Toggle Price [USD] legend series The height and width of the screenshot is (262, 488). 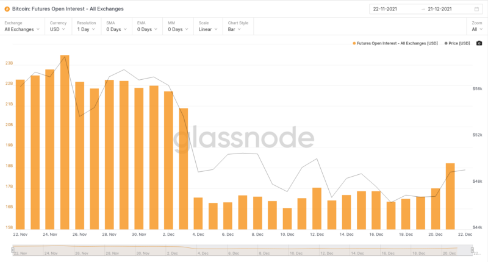(x=457, y=43)
